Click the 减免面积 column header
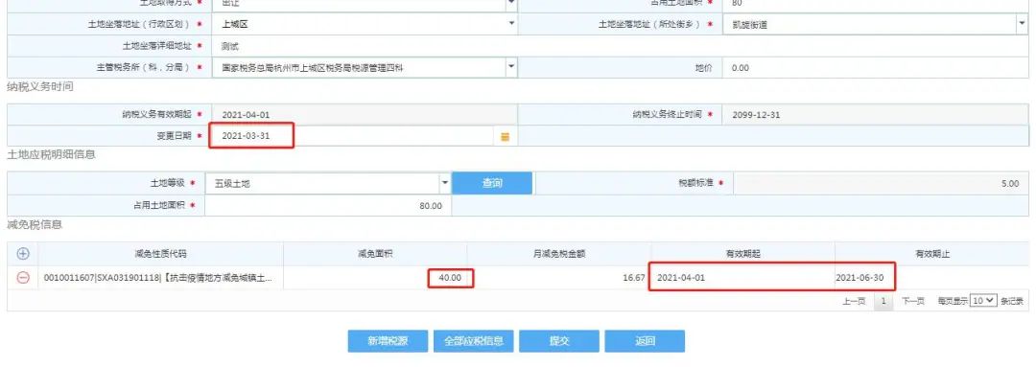Screen dimensions: 1036x367 pyautogui.click(x=375, y=254)
